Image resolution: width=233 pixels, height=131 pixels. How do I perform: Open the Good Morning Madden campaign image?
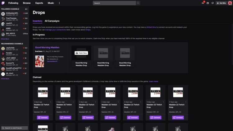(39, 61)
